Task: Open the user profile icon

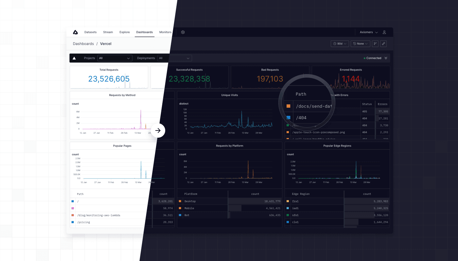Action: pos(384,32)
